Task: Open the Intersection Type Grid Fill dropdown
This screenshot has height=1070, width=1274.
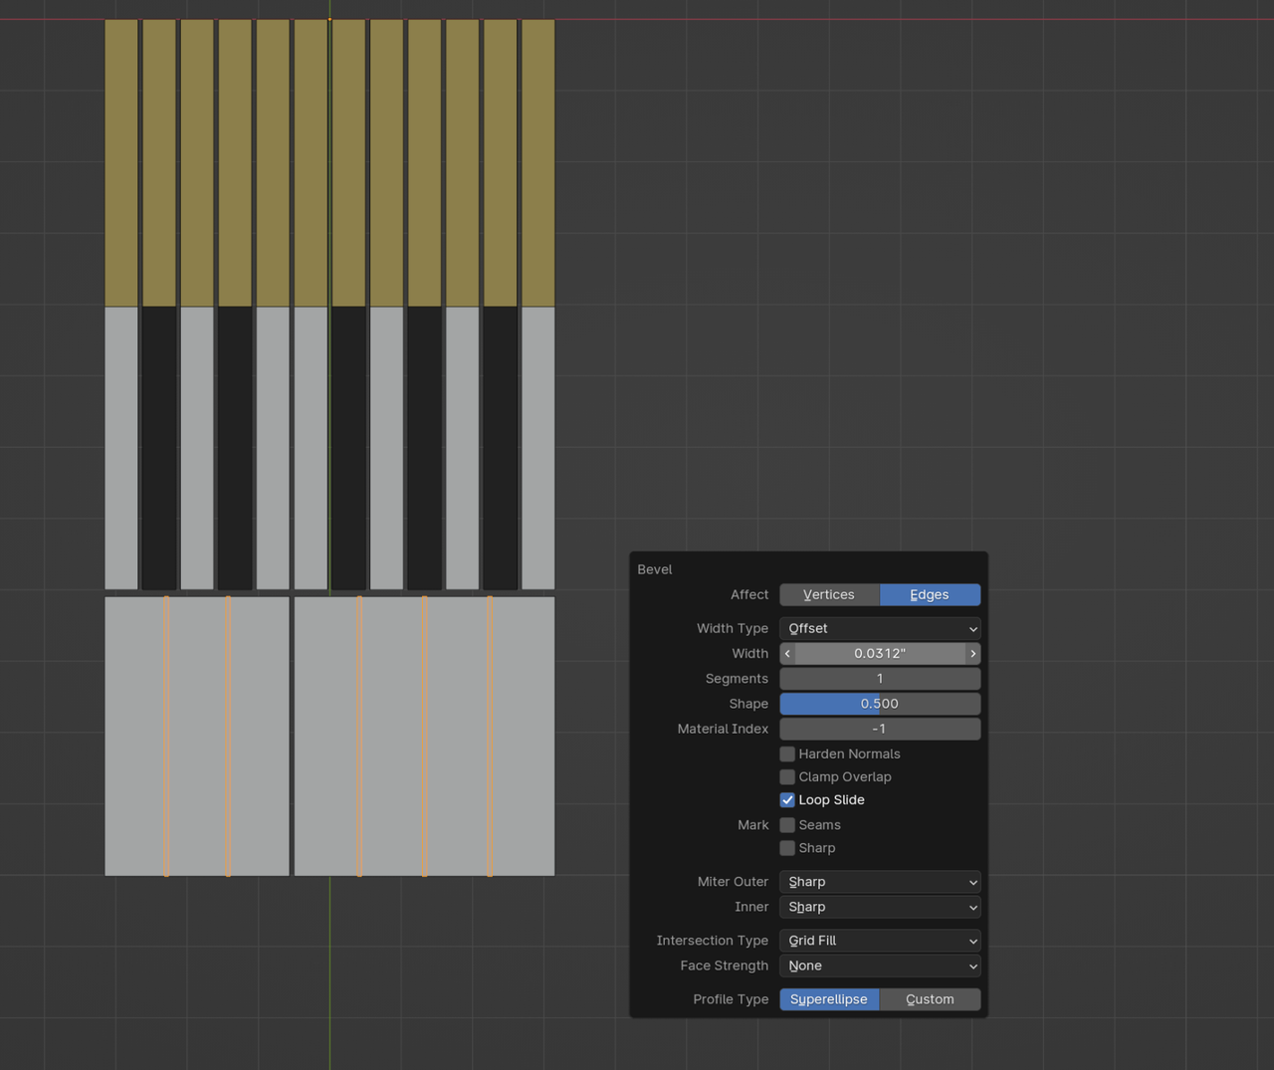Action: click(880, 940)
